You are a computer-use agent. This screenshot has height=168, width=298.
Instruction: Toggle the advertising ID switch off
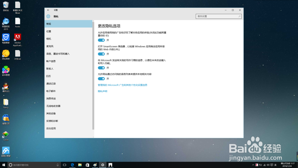point(101,40)
